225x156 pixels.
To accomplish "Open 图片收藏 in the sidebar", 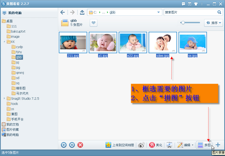I will [x=10, y=130].
